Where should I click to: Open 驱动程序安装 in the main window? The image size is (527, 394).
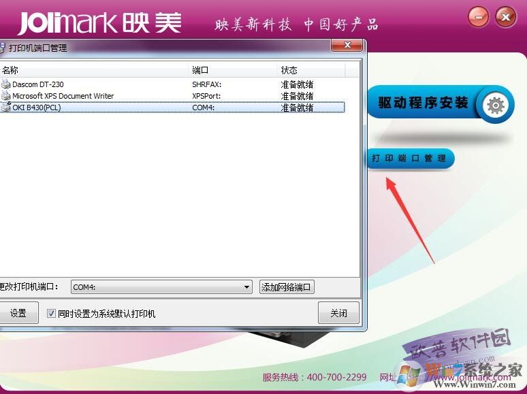click(x=441, y=103)
